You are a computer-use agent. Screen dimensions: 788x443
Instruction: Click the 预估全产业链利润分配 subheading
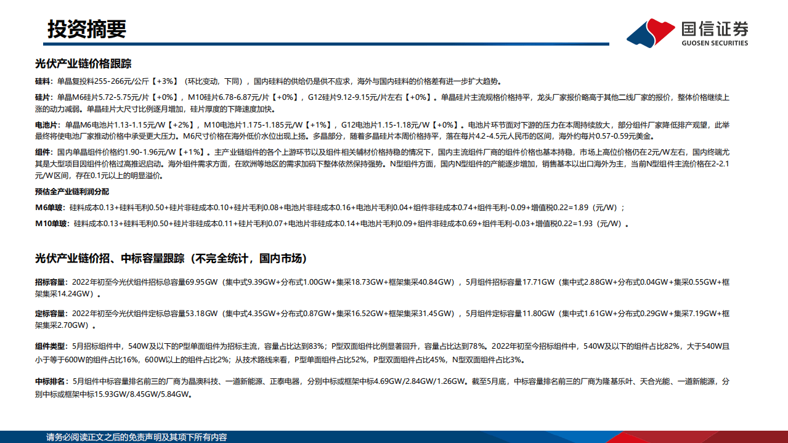click(72, 192)
